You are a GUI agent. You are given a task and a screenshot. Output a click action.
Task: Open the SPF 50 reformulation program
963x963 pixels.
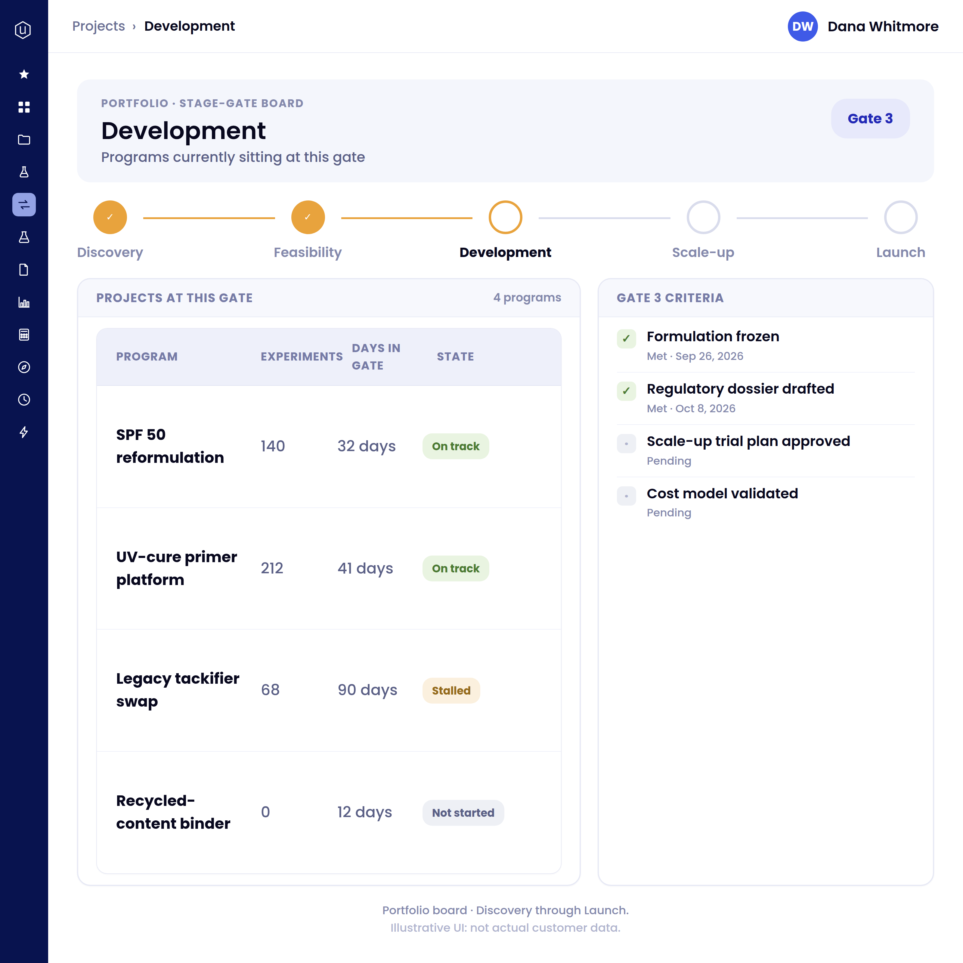pyautogui.click(x=170, y=446)
